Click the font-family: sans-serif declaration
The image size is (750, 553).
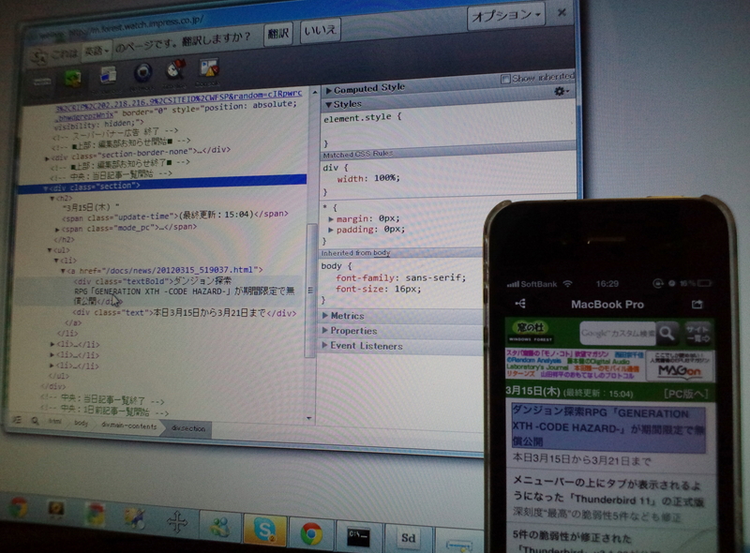pyautogui.click(x=401, y=278)
